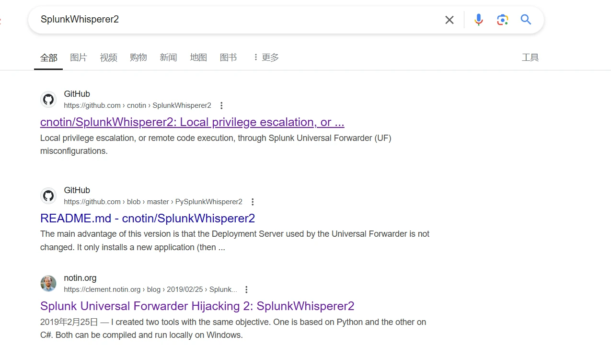Open three-dot options for PySplunkWhisperer2 result
Viewport: 611px width, 358px height.
click(253, 202)
